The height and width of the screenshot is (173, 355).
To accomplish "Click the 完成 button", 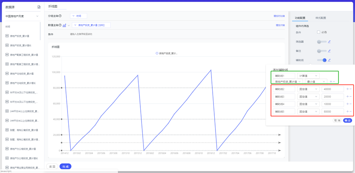I will point(65,166).
